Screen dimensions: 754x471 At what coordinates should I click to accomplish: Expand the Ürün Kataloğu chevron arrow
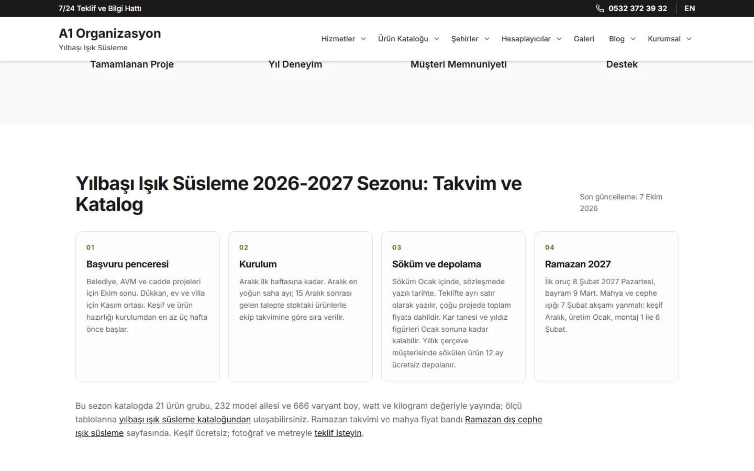coord(437,39)
